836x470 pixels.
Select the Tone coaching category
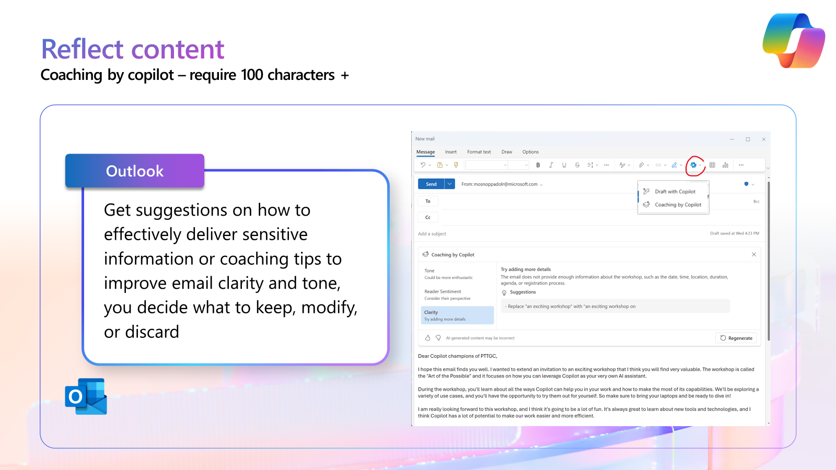[458, 274]
